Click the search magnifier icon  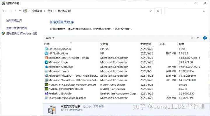[204, 11]
